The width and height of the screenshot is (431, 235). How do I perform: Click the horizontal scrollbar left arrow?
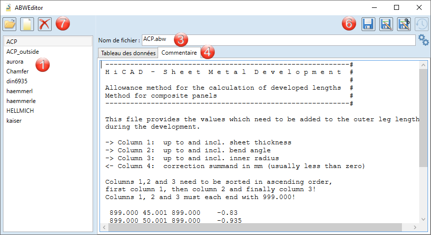point(104,227)
